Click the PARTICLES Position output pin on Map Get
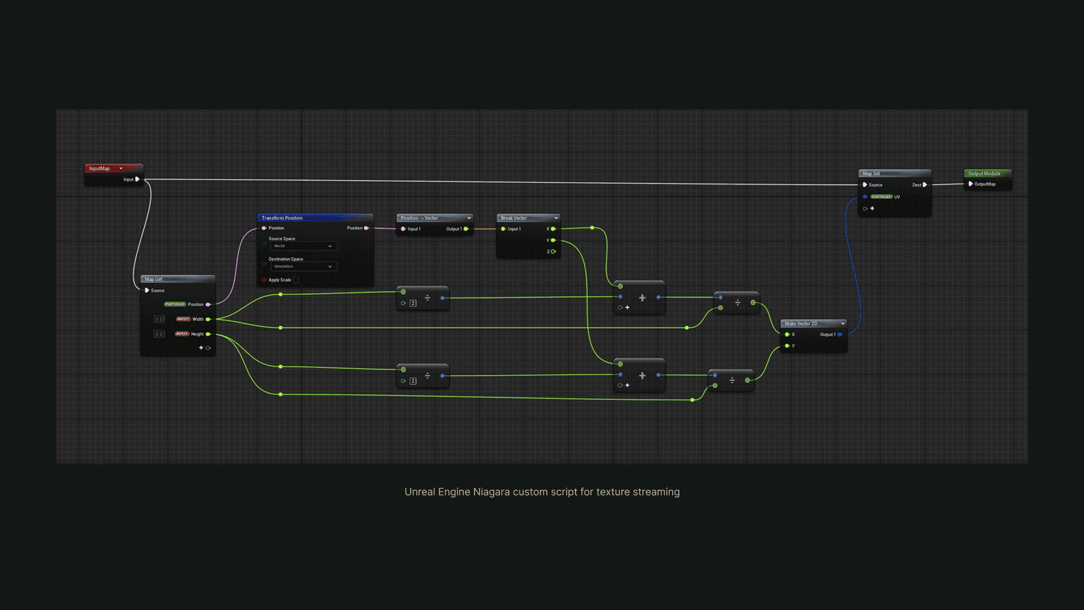This screenshot has height=610, width=1084. pos(208,304)
